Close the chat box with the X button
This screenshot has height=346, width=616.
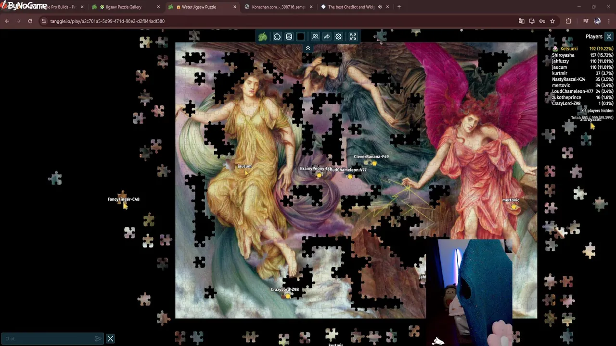[110, 339]
